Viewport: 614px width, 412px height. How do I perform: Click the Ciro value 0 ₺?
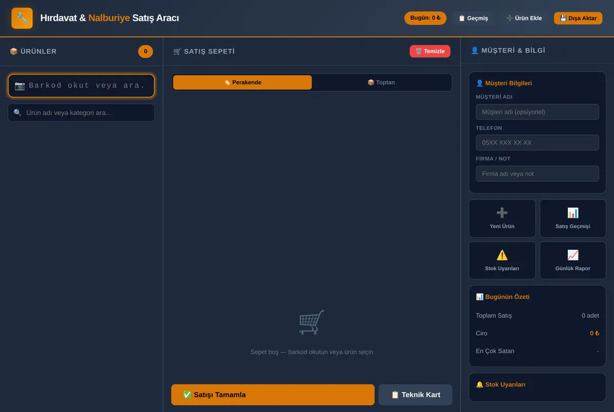click(594, 333)
